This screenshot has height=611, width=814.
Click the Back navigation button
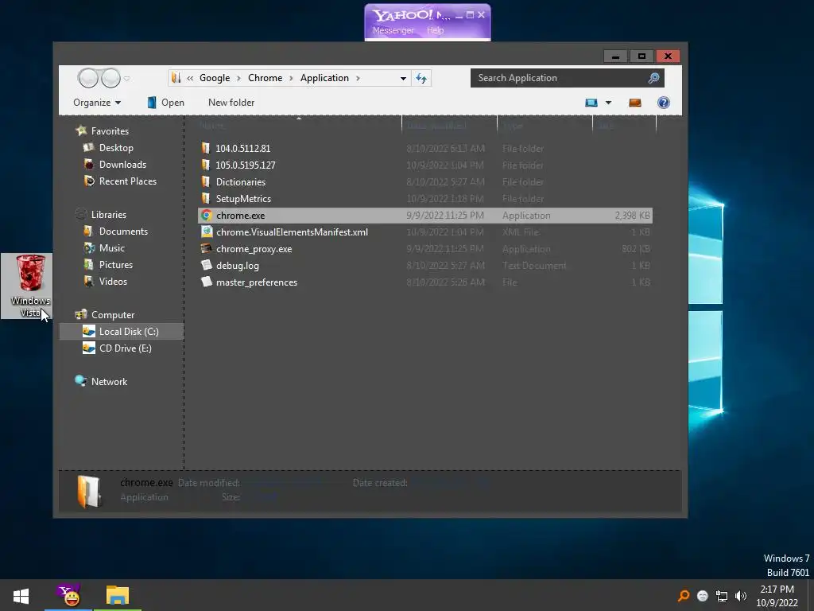coord(87,78)
